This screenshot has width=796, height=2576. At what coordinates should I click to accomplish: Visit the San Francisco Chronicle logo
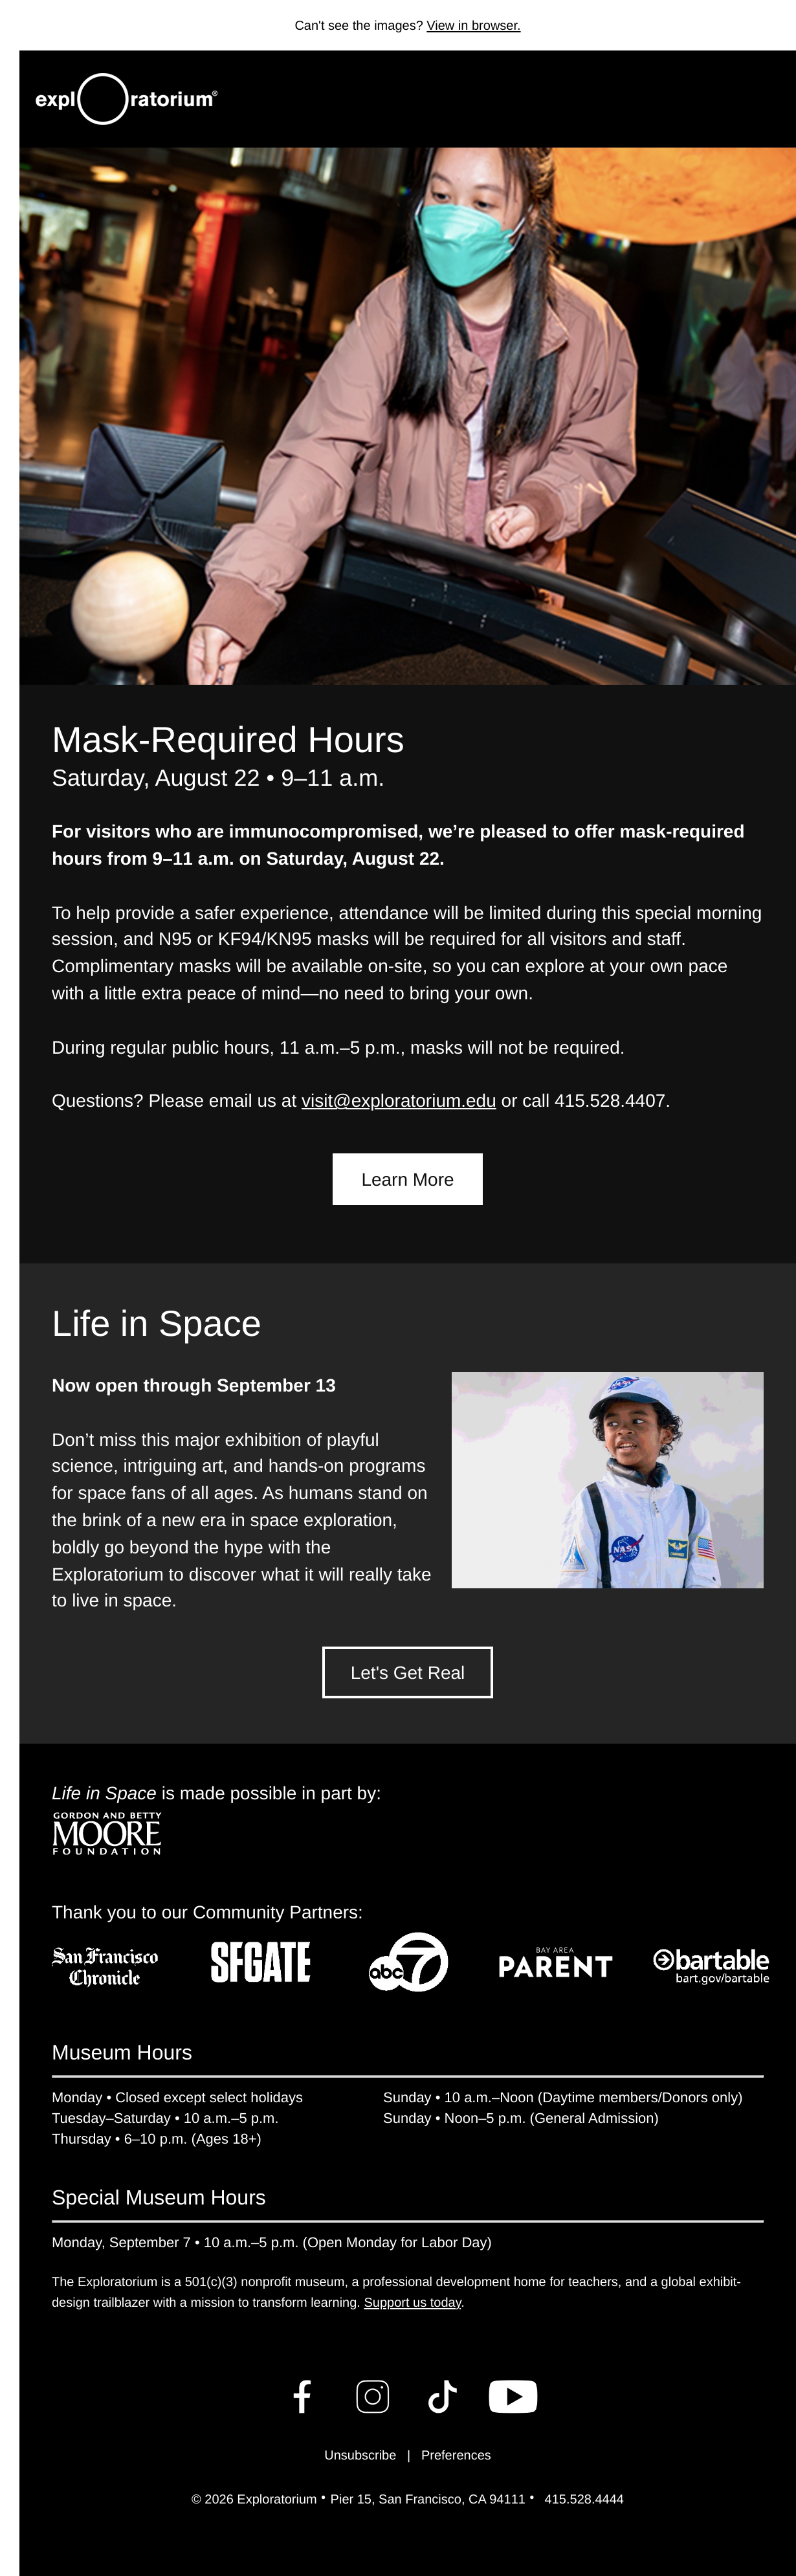point(105,1966)
